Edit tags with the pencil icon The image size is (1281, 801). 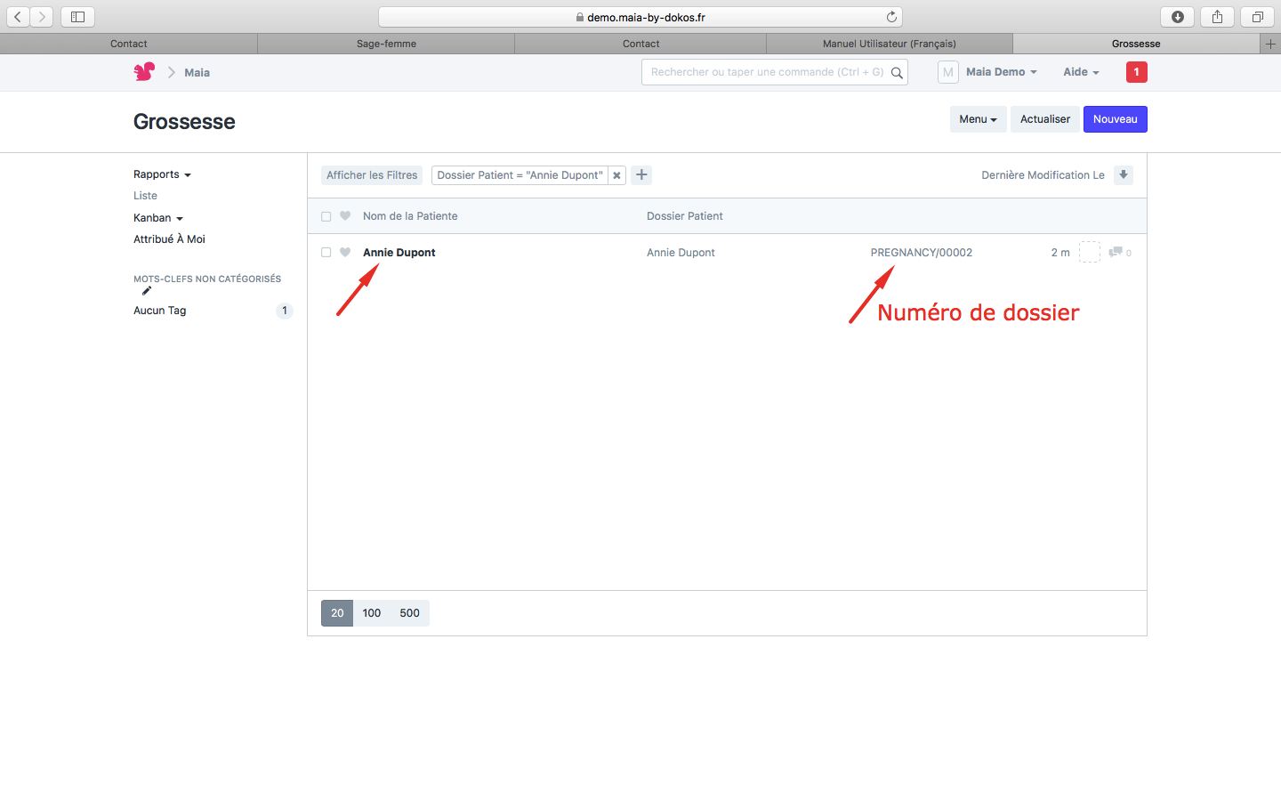147,291
